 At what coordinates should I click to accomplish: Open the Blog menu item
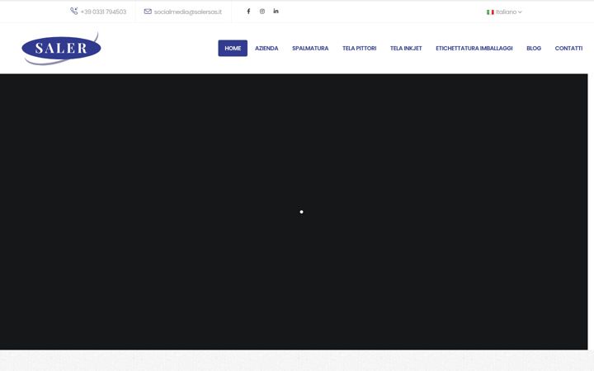tap(534, 48)
